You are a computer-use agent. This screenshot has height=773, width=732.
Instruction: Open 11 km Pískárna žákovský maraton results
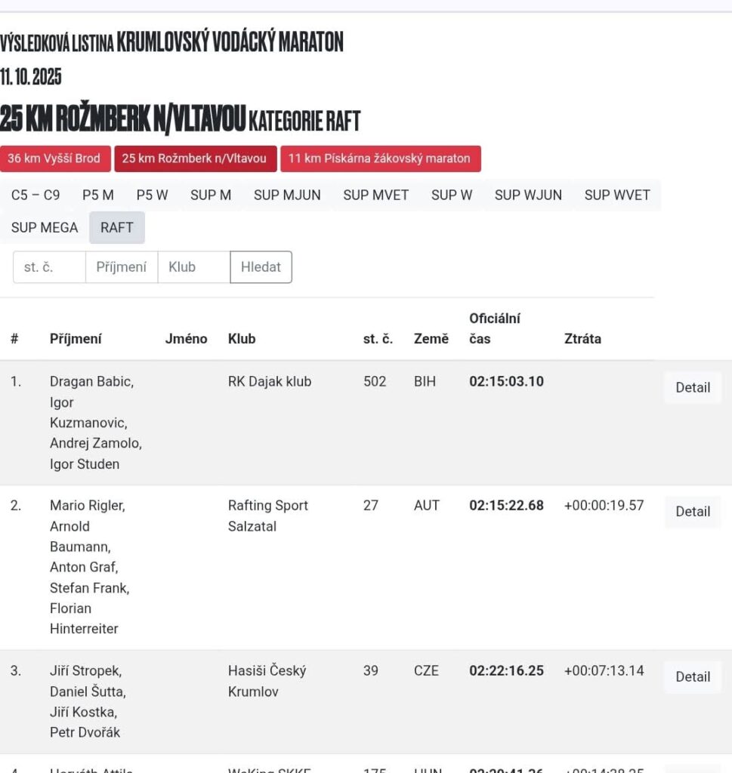point(379,159)
